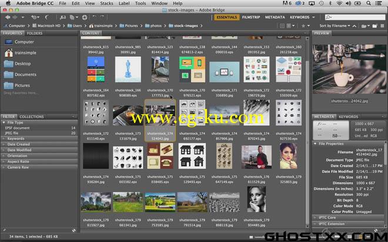Click the clear filter icon in Filter panel
Screen dimensions: 388x242
(73, 230)
